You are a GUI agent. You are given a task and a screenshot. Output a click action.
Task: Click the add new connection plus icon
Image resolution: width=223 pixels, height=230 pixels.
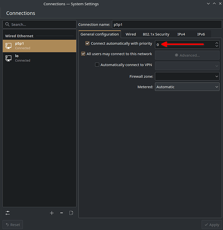(52, 213)
